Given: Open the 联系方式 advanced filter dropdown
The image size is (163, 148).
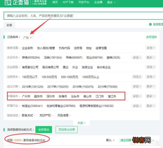Looking at the screenshot, I should coord(28,115).
